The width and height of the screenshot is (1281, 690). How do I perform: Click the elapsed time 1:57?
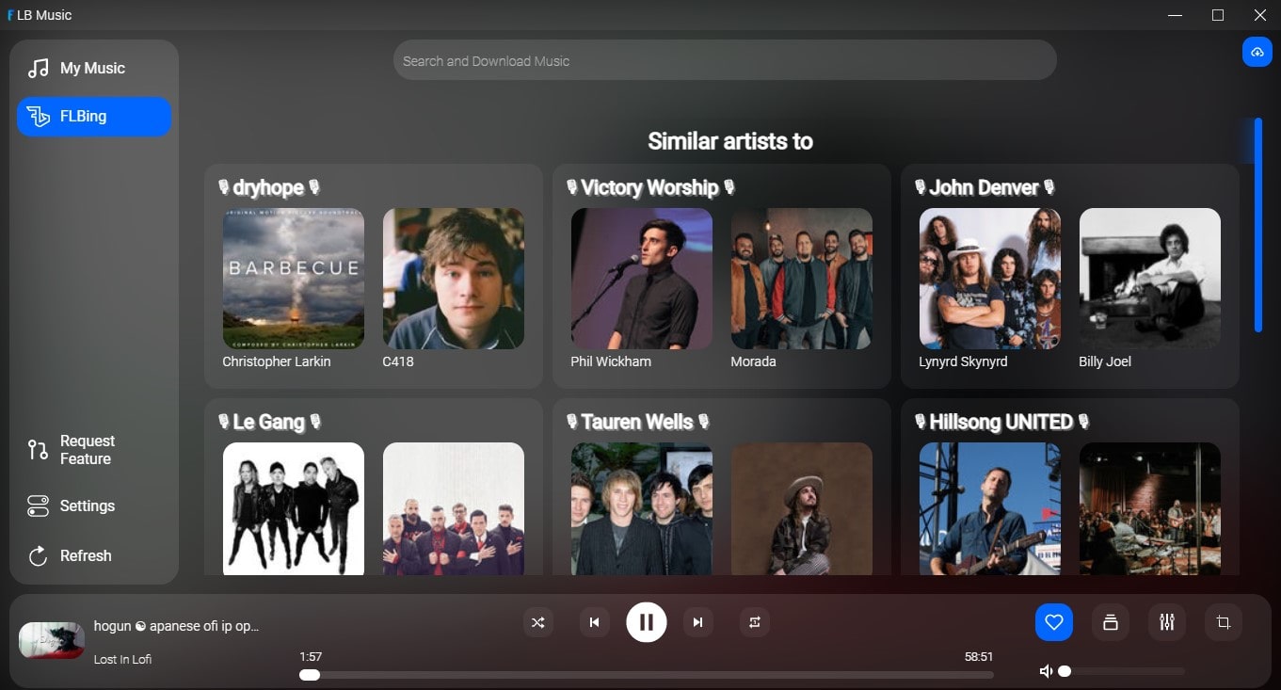311,657
